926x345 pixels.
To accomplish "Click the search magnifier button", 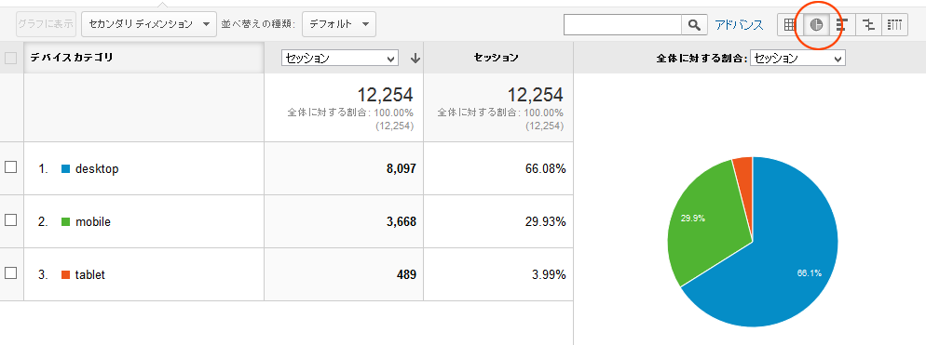I will coord(695,25).
